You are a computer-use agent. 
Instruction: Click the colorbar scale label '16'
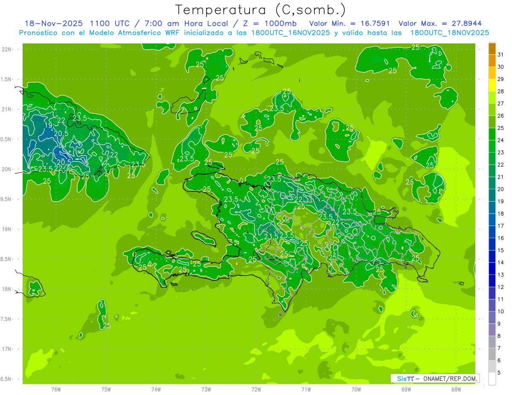pyautogui.click(x=500, y=238)
